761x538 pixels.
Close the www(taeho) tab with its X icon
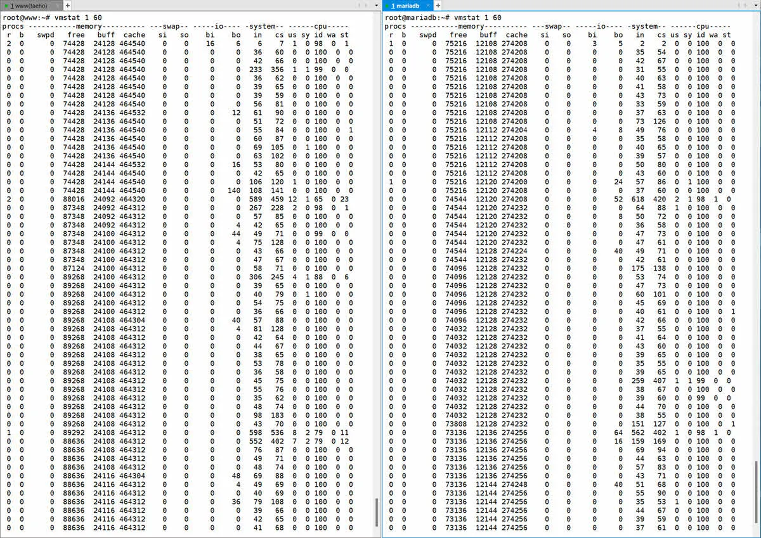(57, 5)
